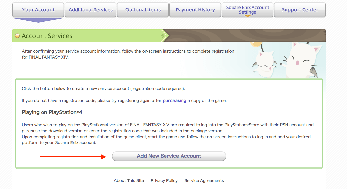Read the Privacy Policy link
This screenshot has width=347, height=189.
click(164, 180)
